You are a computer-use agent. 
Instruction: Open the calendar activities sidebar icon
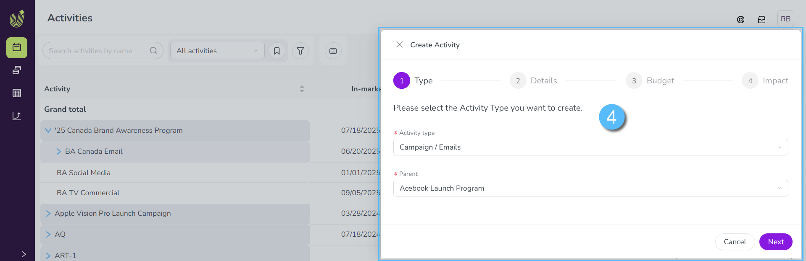(17, 47)
